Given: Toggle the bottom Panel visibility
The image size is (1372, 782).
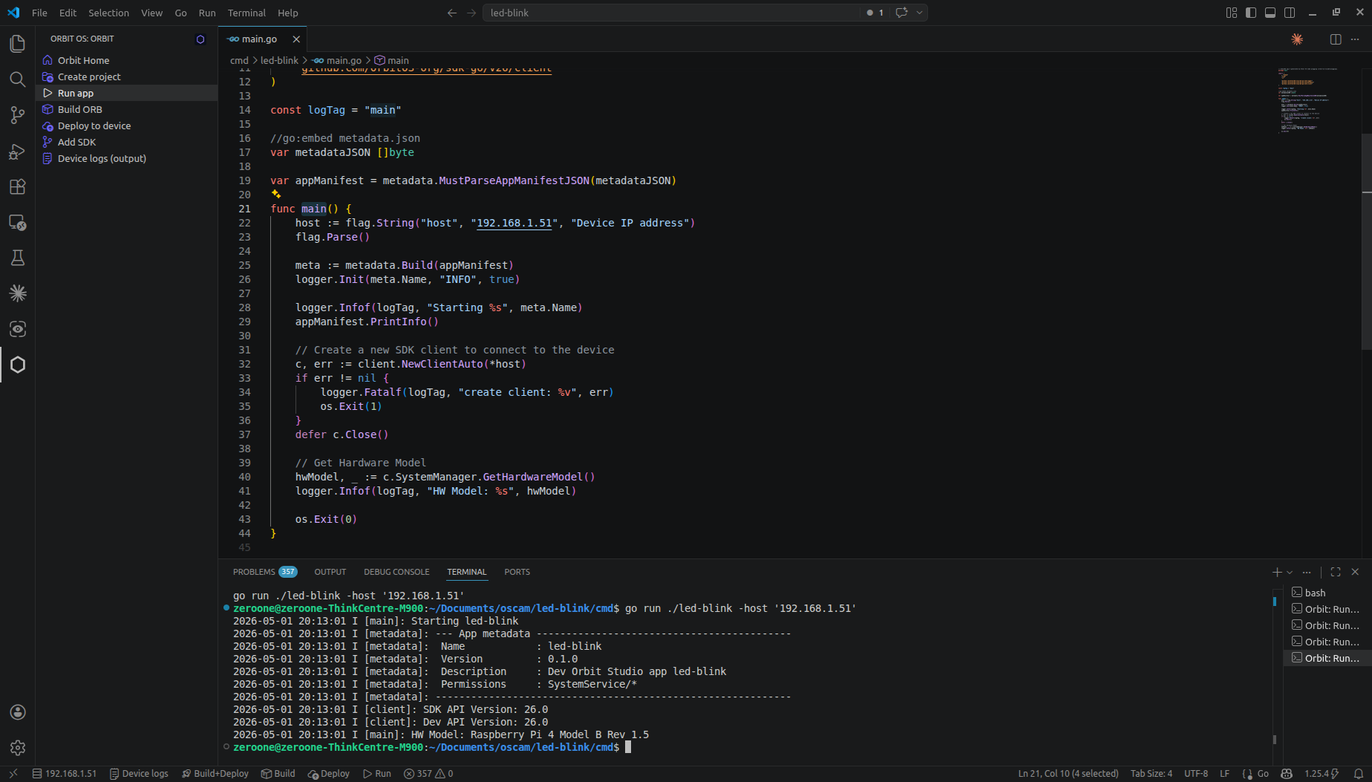Looking at the screenshot, I should pyautogui.click(x=1270, y=13).
